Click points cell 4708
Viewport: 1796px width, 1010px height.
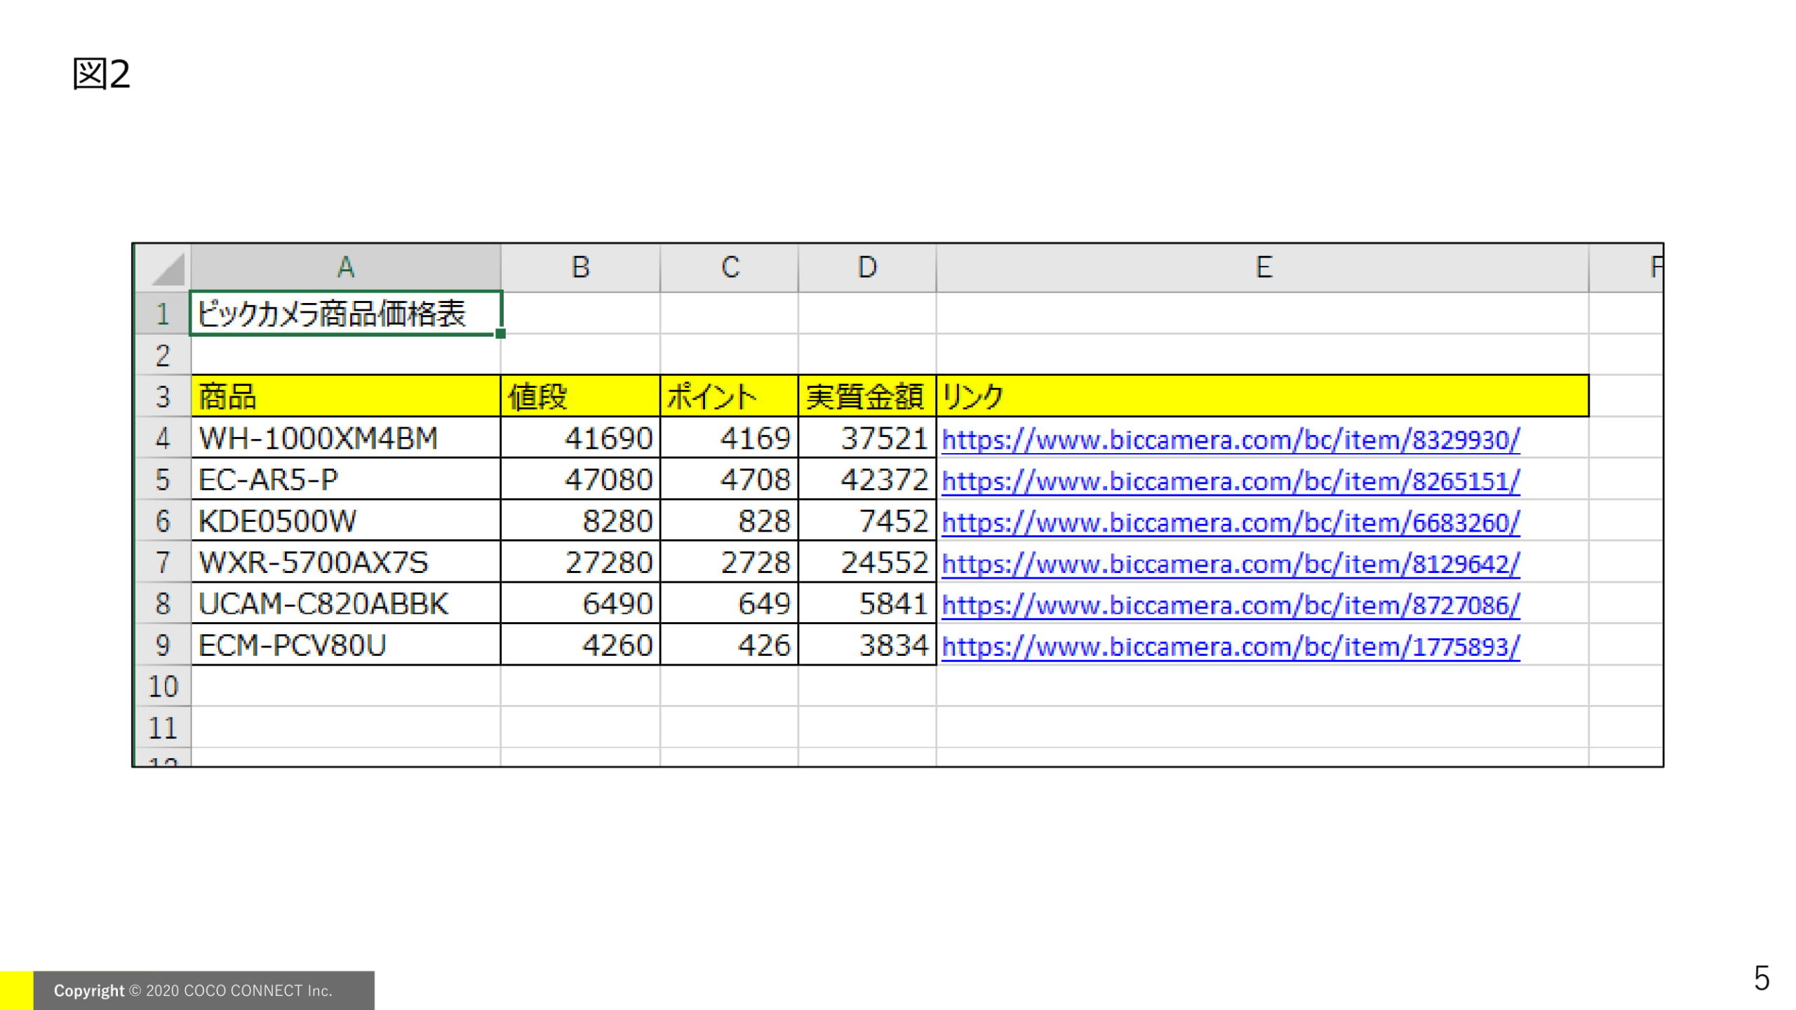point(729,479)
